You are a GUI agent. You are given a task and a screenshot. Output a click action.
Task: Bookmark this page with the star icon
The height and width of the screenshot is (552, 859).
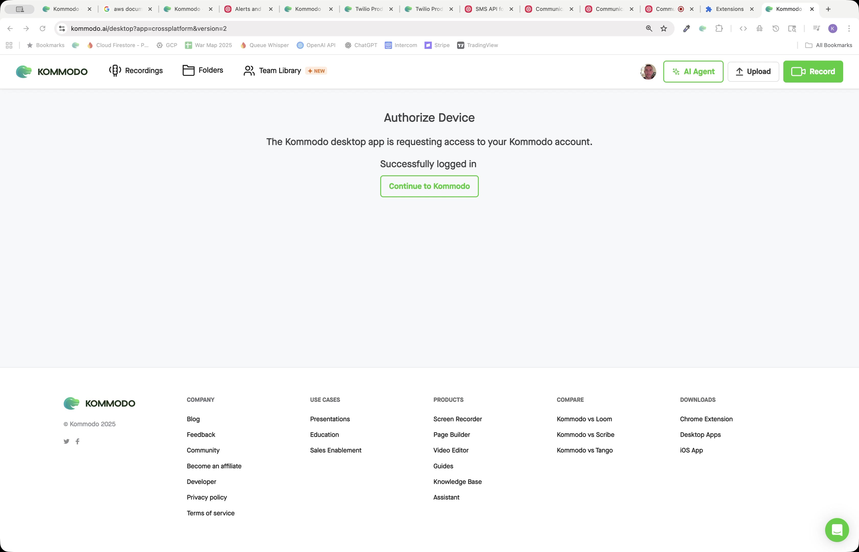(x=664, y=28)
